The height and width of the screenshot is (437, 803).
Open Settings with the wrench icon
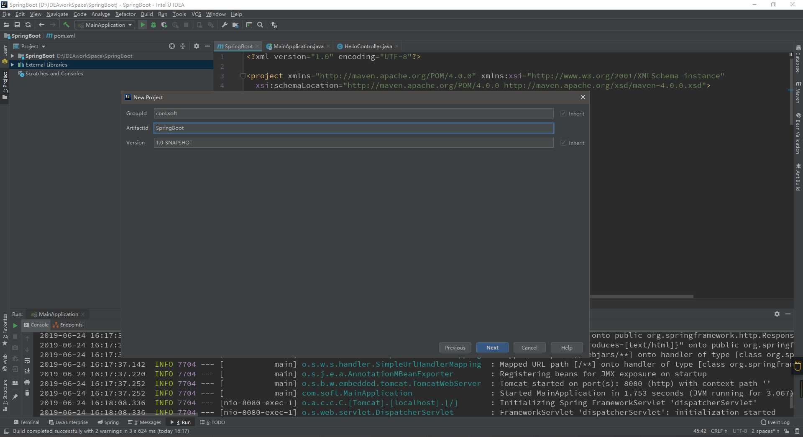[225, 25]
